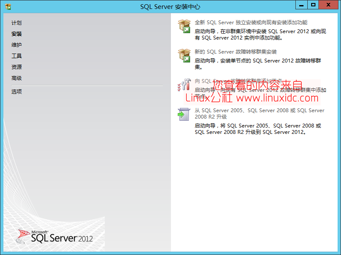Open the 选项 page

point(17,91)
